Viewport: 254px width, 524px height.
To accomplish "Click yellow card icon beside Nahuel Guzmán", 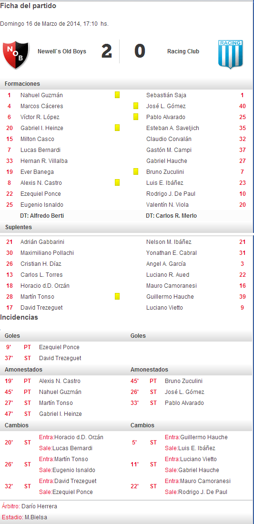I will pos(117,95).
